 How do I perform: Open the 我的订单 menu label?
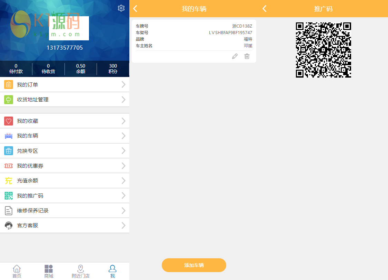pyautogui.click(x=28, y=84)
